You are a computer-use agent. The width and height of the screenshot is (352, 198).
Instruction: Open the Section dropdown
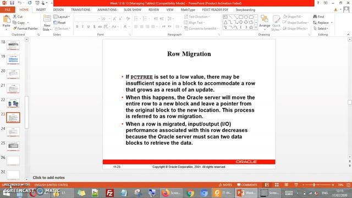click(x=62, y=29)
